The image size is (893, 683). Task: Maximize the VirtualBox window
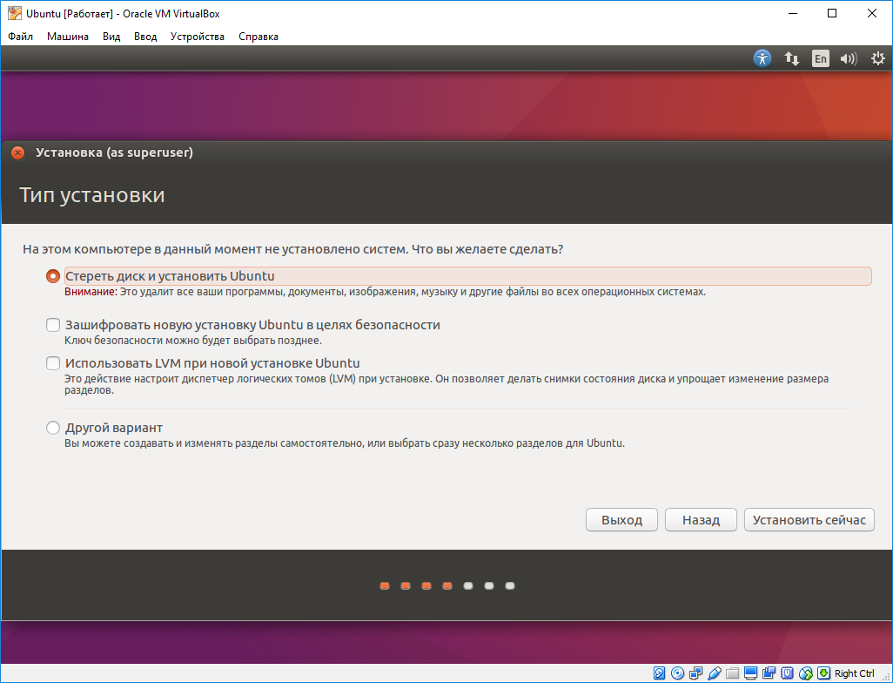[832, 13]
